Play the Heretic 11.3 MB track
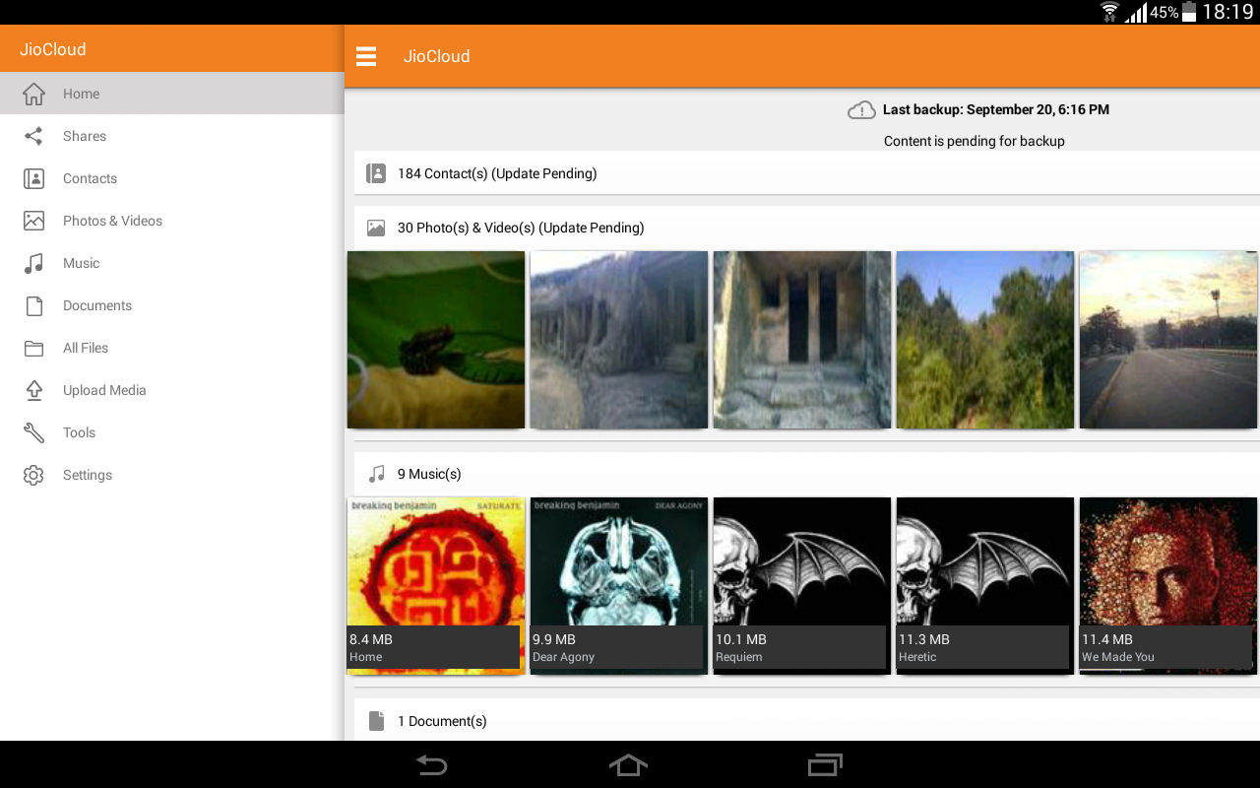Screen dimensions: 1260x788 pyautogui.click(x=985, y=586)
